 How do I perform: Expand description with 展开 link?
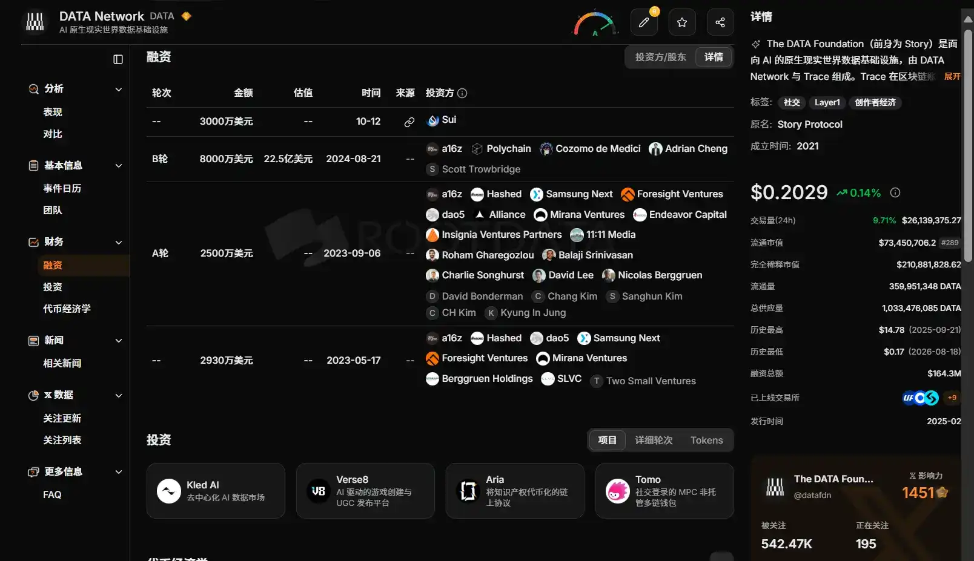pos(952,76)
